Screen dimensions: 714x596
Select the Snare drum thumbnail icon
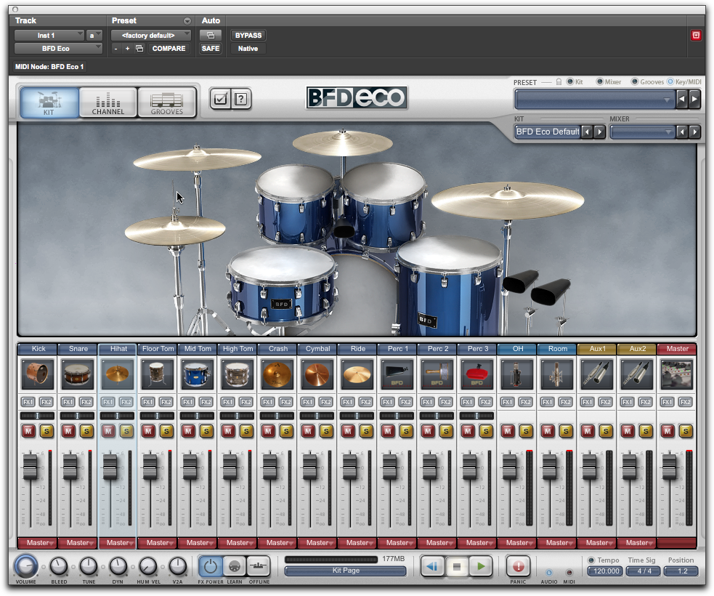click(78, 374)
